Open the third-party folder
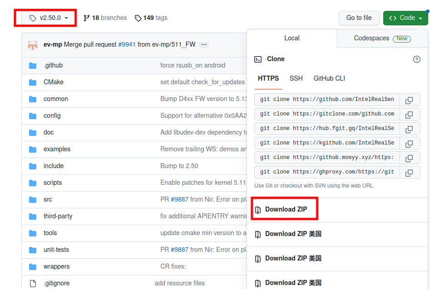This screenshot has height=289, width=430. [58, 216]
